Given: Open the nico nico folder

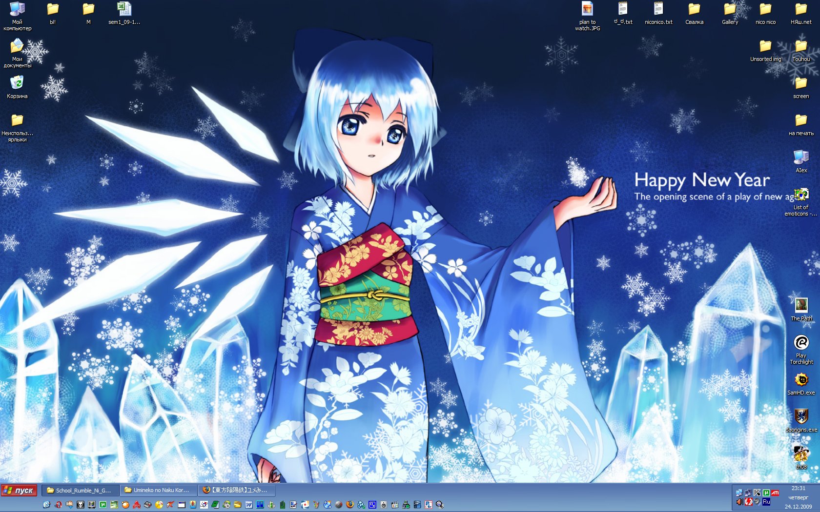Looking at the screenshot, I should pos(765,14).
